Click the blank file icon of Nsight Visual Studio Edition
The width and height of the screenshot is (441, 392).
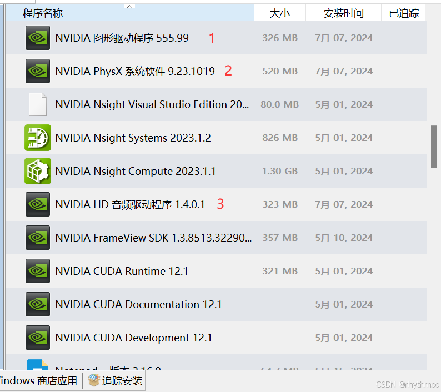[38, 104]
